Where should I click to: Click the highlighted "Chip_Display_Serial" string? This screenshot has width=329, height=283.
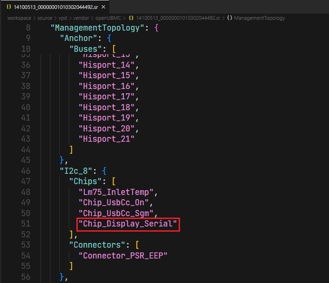coord(128,225)
